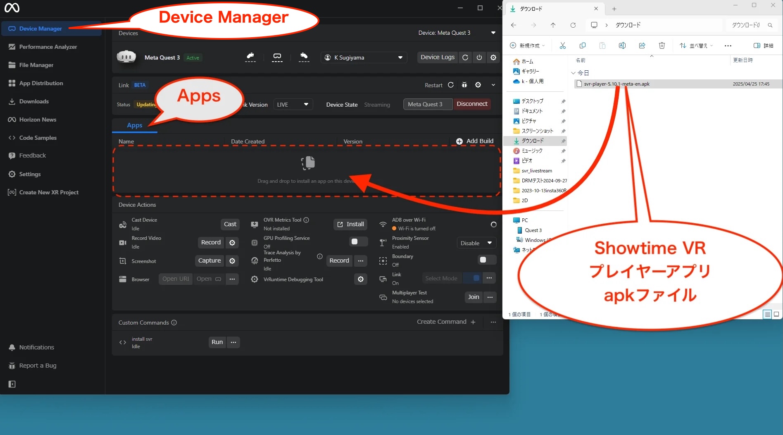The width and height of the screenshot is (783, 435).
Task: Collapse the sidebar panel icon
Action: coord(12,384)
